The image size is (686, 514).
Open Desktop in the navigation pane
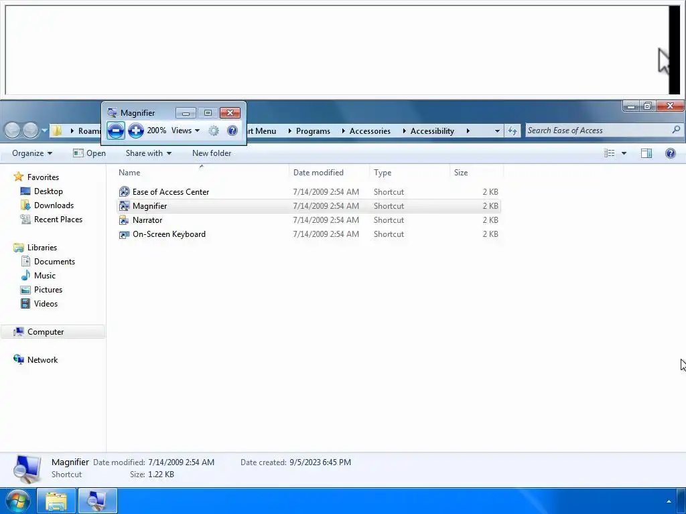[48, 191]
